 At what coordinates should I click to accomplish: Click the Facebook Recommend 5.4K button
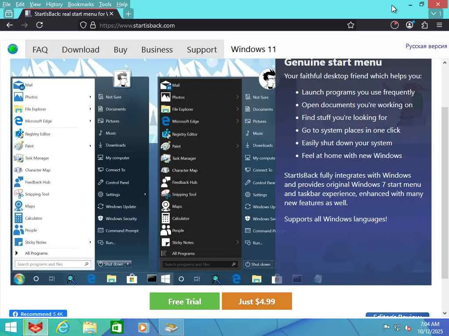pyautogui.click(x=38, y=314)
